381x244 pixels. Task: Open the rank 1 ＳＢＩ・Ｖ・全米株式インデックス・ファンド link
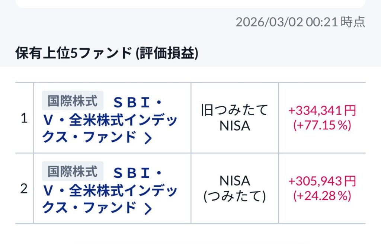tap(110, 120)
